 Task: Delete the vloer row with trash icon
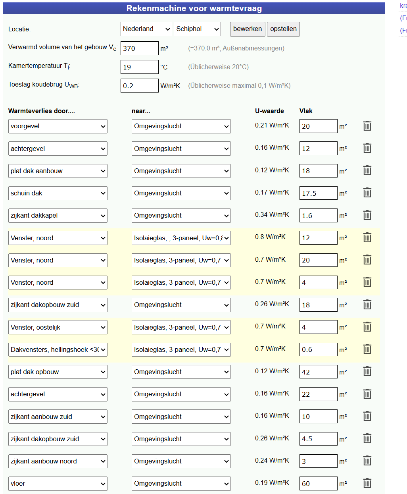coord(367,483)
